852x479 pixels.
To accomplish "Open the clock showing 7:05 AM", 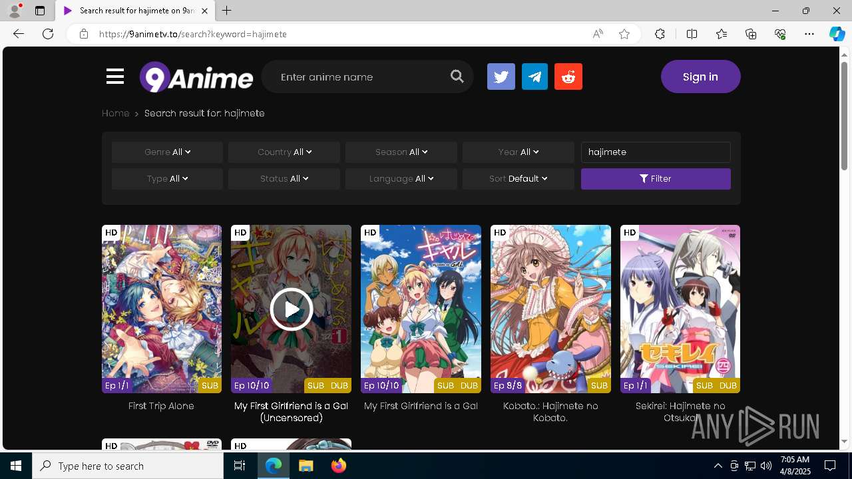I will pyautogui.click(x=795, y=466).
